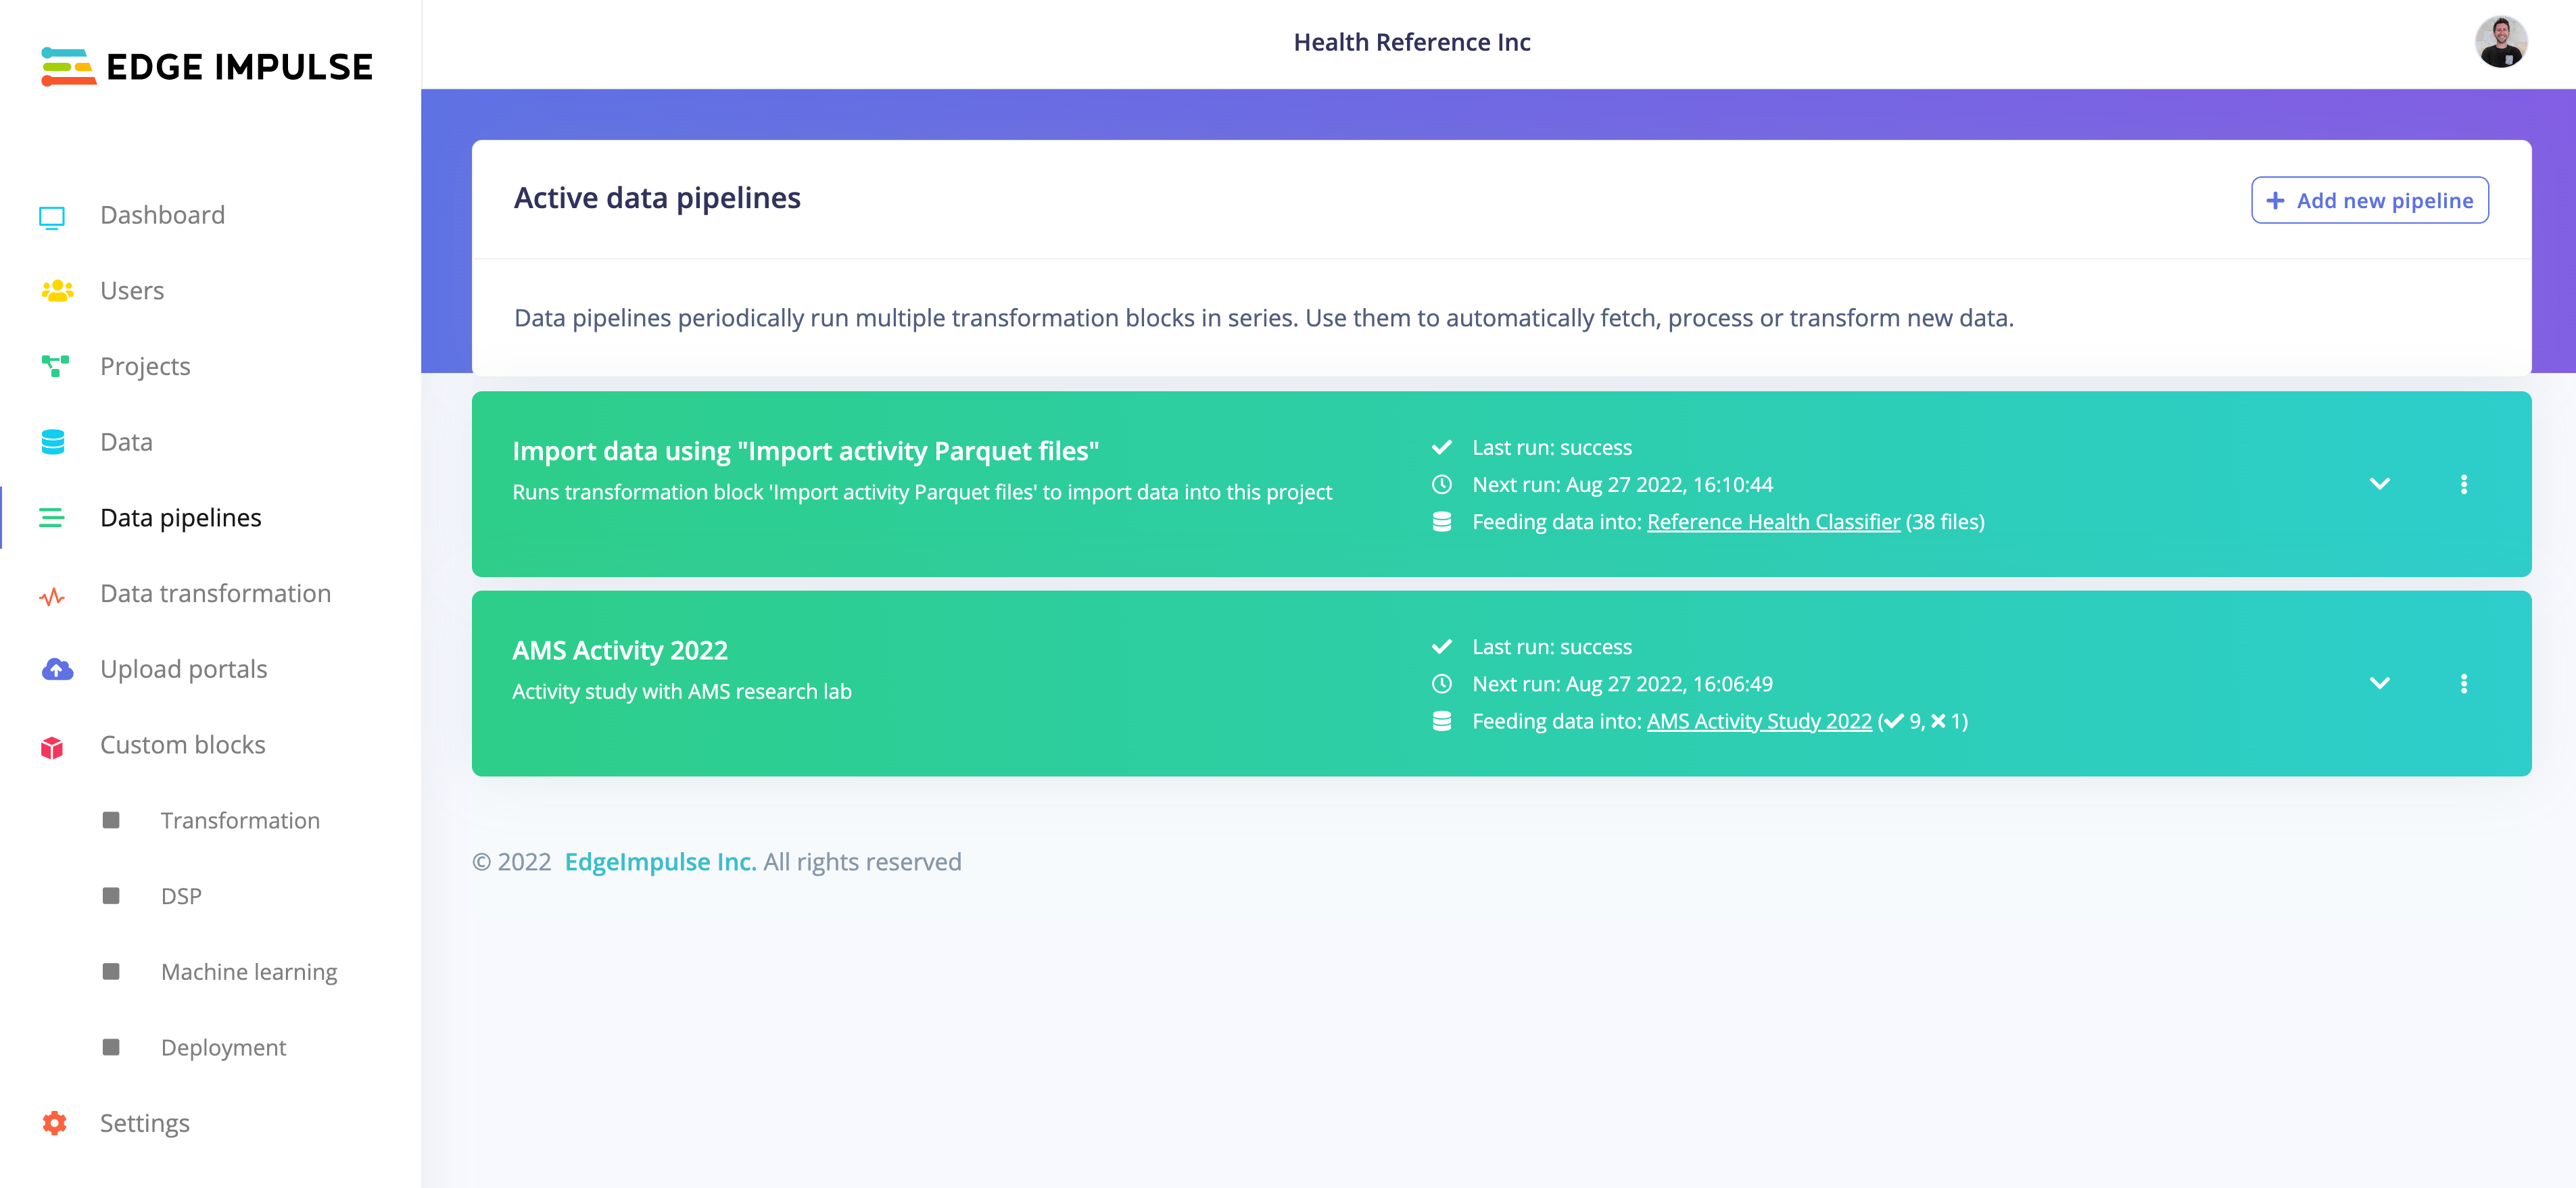
Task: Open options menu for AMS Activity 2022
Action: pyautogui.click(x=2463, y=683)
